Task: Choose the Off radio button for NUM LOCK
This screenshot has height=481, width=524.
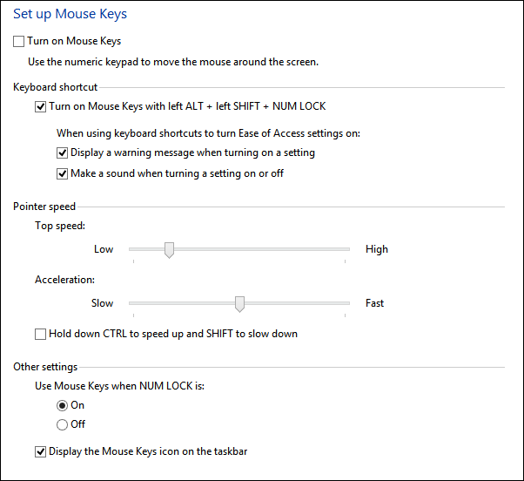Action: 62,424
